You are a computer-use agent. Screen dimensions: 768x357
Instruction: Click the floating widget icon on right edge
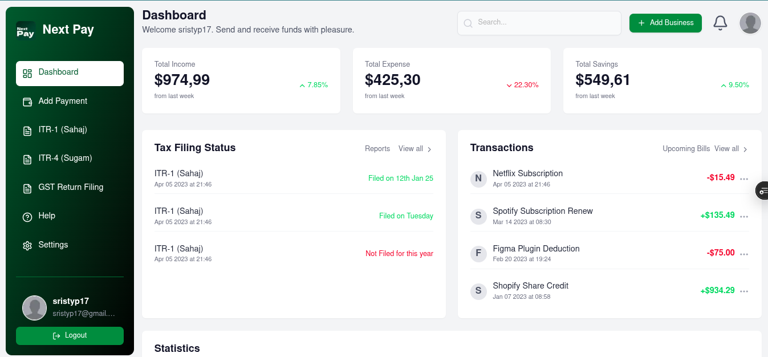(x=762, y=190)
